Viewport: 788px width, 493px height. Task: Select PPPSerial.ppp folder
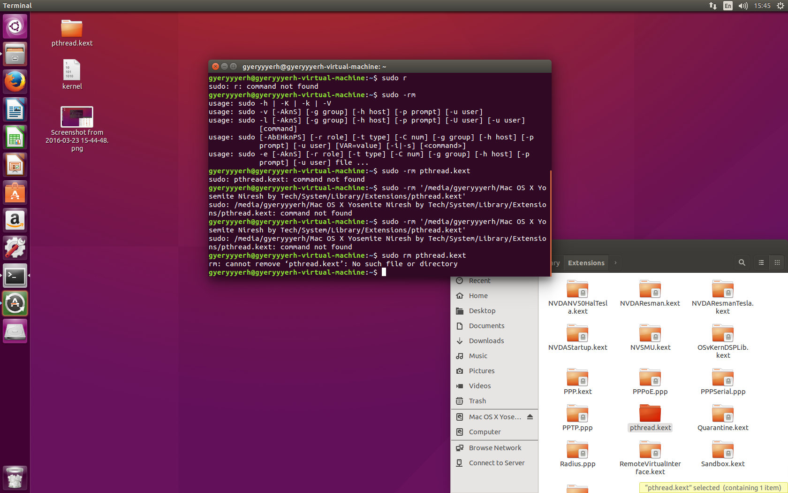coord(723,382)
